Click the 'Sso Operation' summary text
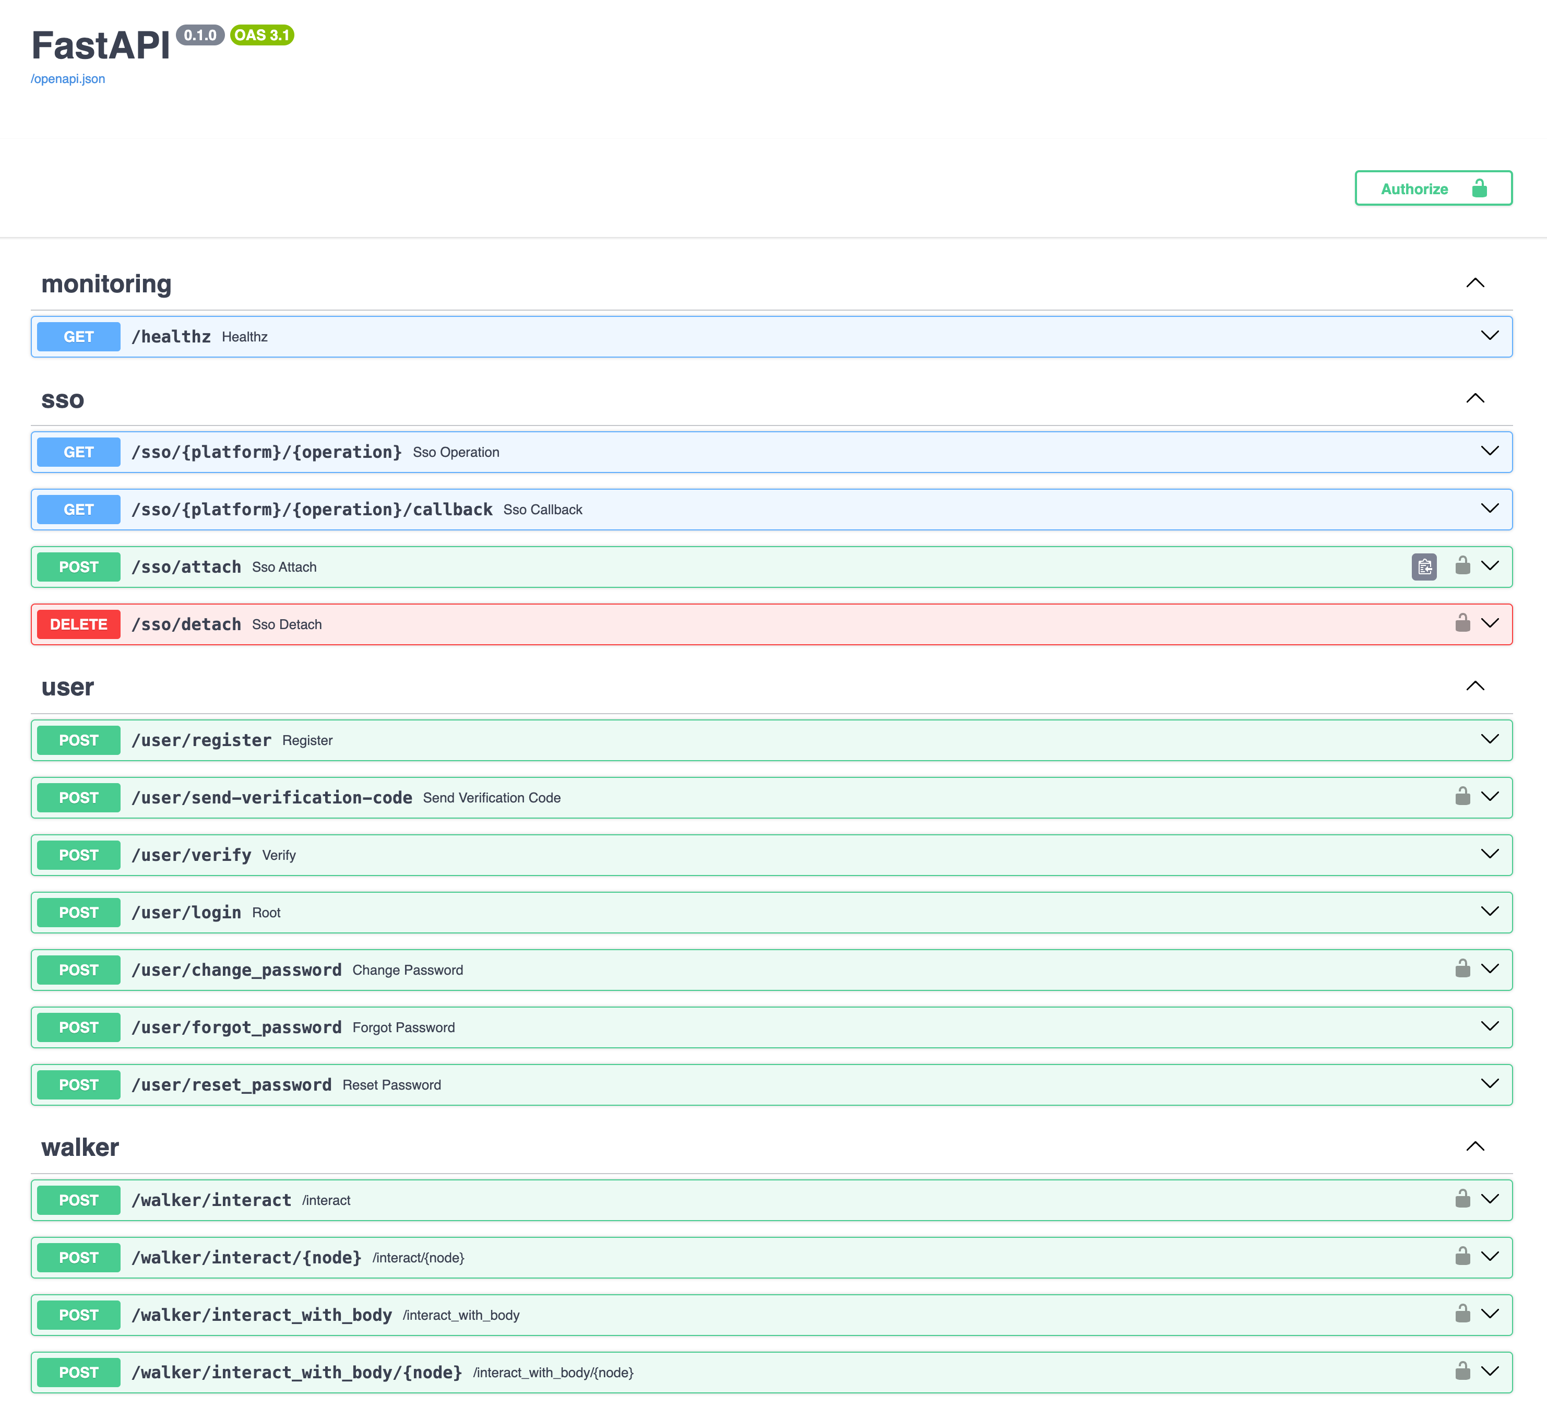The height and width of the screenshot is (1419, 1547). pos(456,452)
